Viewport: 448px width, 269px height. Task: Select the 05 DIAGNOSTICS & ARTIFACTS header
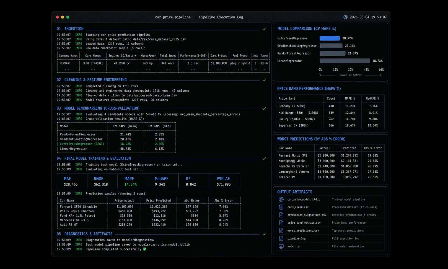(x=84, y=234)
